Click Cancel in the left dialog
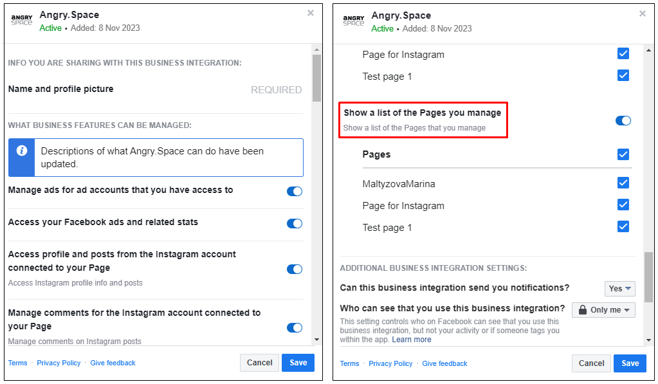 pos(259,363)
